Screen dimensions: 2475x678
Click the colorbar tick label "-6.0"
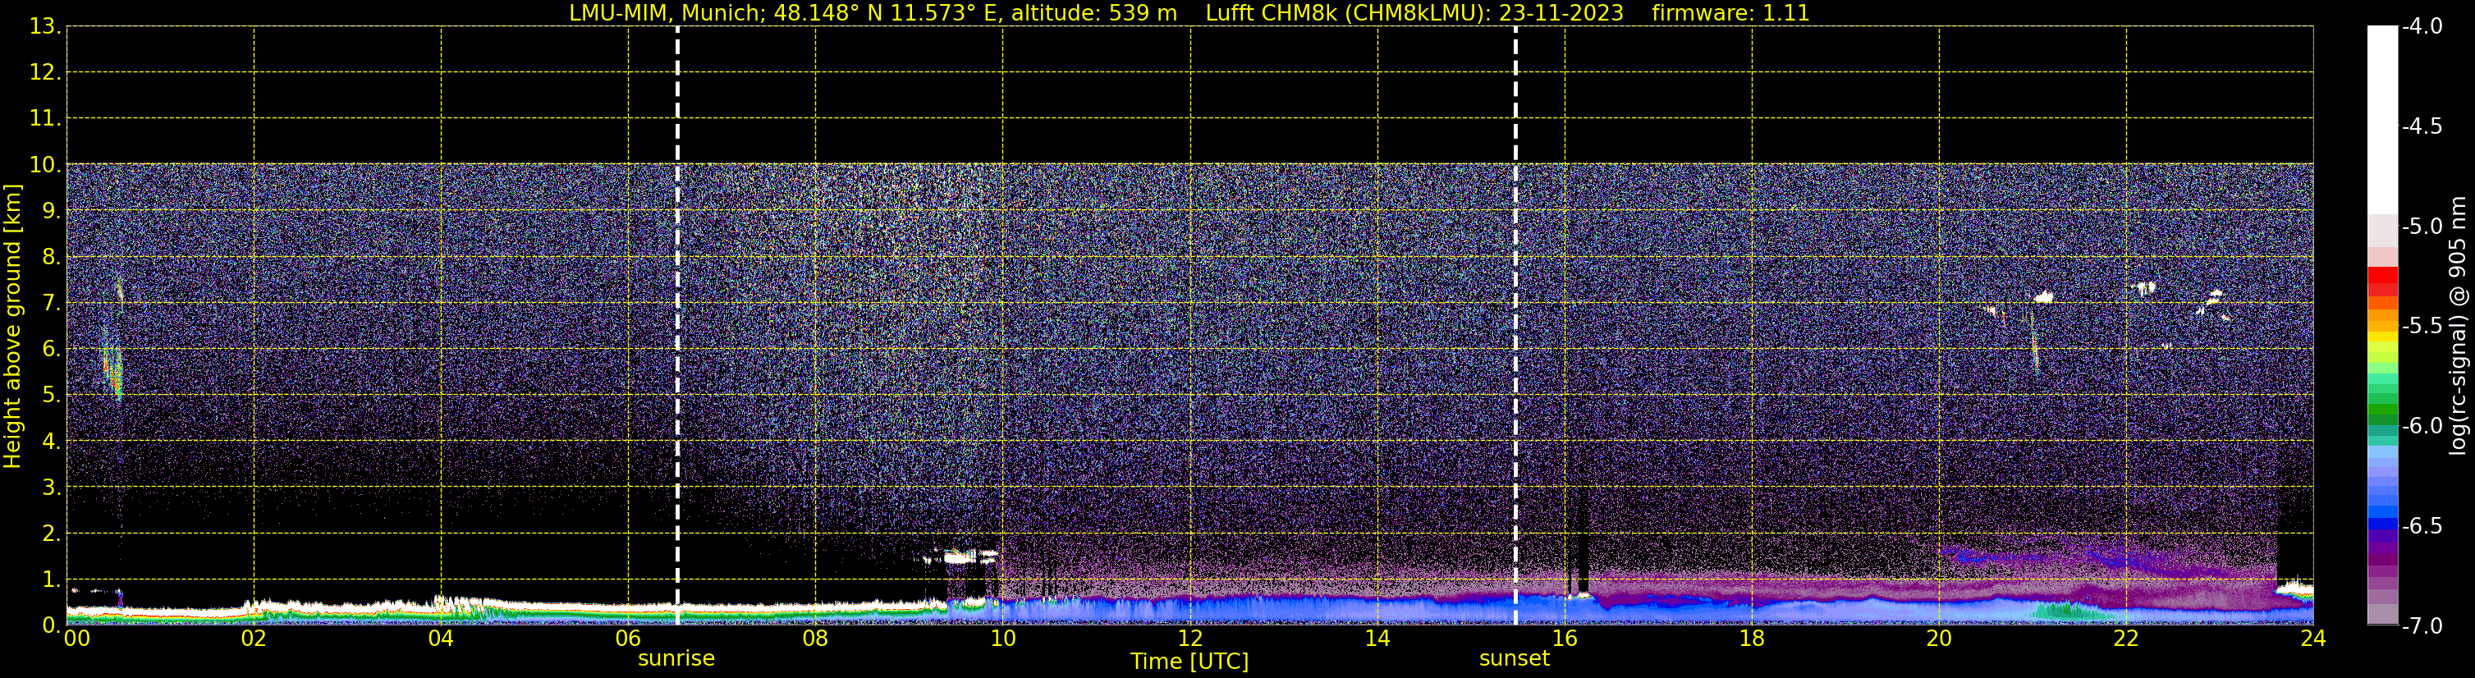click(x=2421, y=426)
